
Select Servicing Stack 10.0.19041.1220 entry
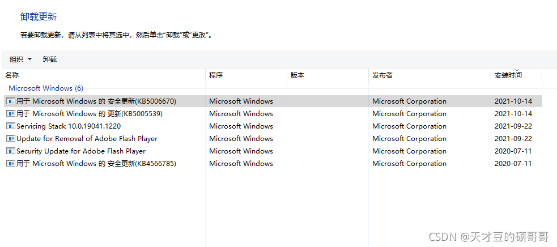tap(69, 126)
